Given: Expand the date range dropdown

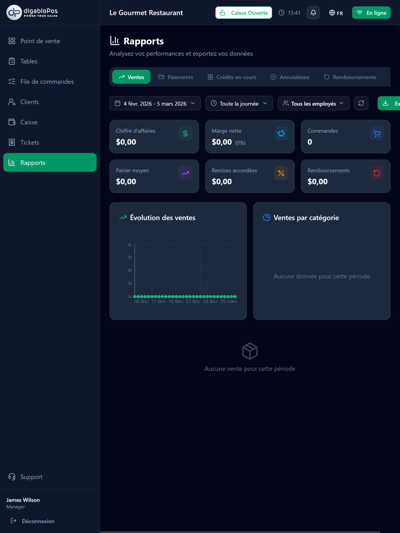Looking at the screenshot, I should pos(155,103).
